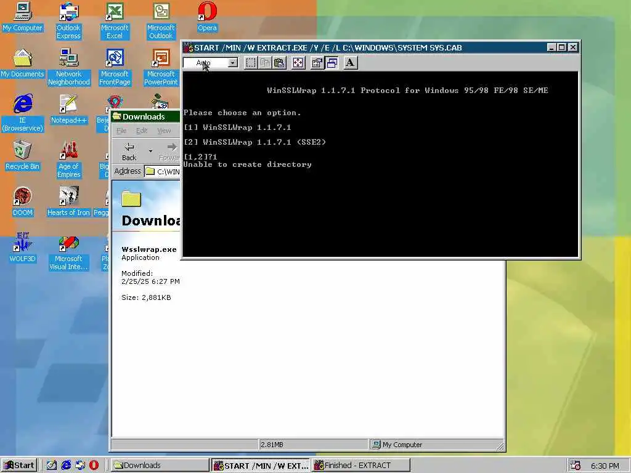Image resolution: width=631 pixels, height=473 pixels.
Task: Click Show Desktop quick launch icon
Action: pos(52,466)
